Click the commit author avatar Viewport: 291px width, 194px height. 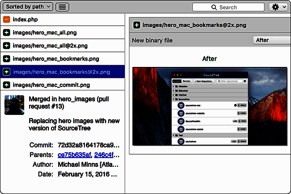(x=14, y=105)
